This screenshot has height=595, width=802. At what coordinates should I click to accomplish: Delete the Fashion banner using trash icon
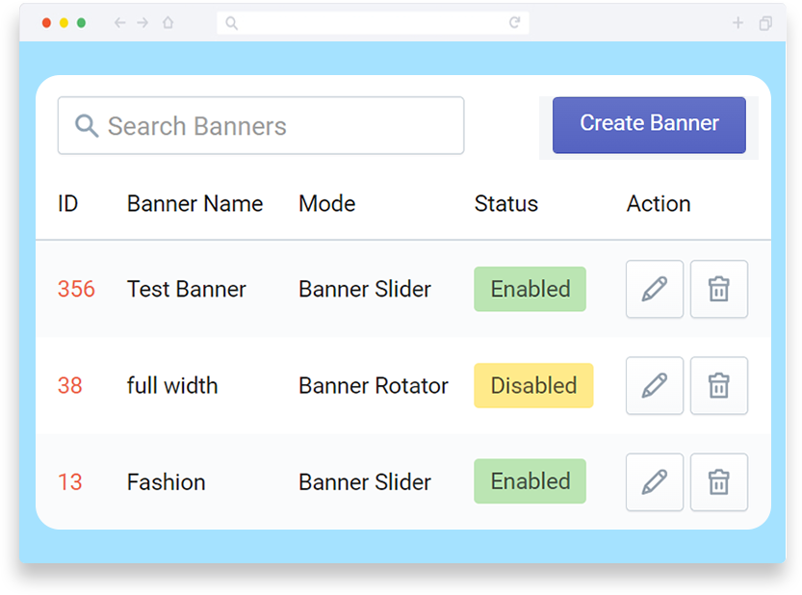(x=718, y=482)
